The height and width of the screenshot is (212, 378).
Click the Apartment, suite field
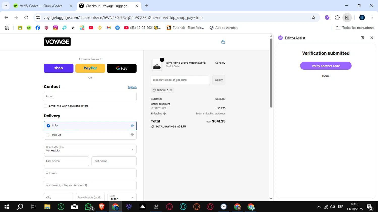tap(90, 185)
